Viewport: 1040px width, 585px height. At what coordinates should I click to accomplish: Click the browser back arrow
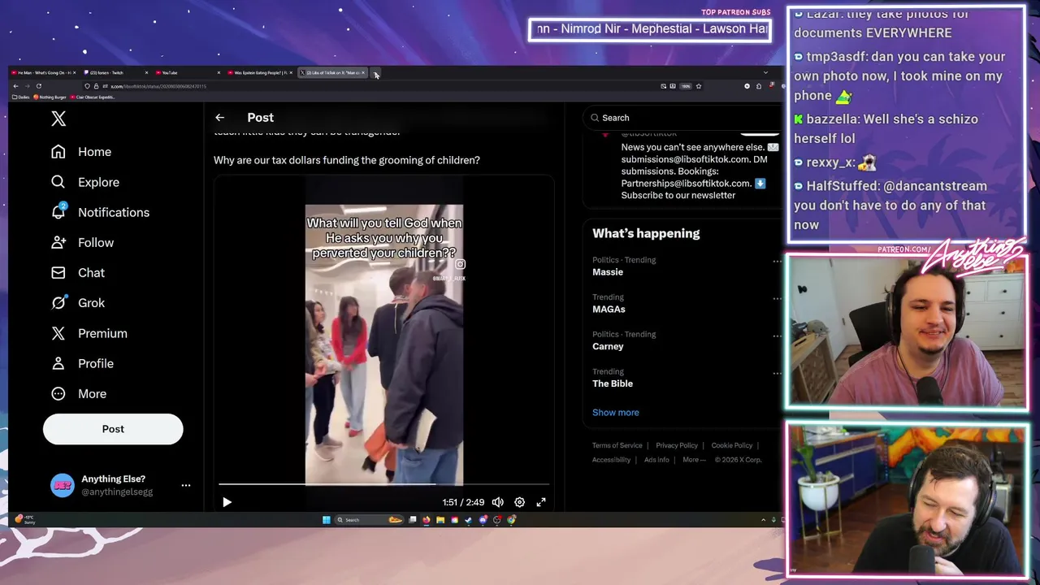pyautogui.click(x=15, y=86)
